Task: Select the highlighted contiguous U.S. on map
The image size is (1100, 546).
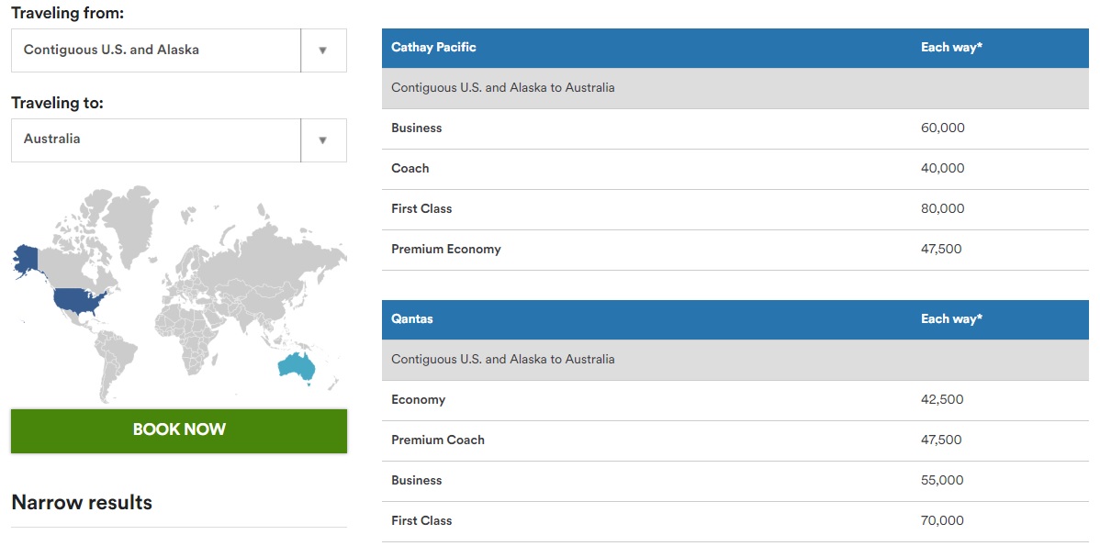Action: (78, 300)
